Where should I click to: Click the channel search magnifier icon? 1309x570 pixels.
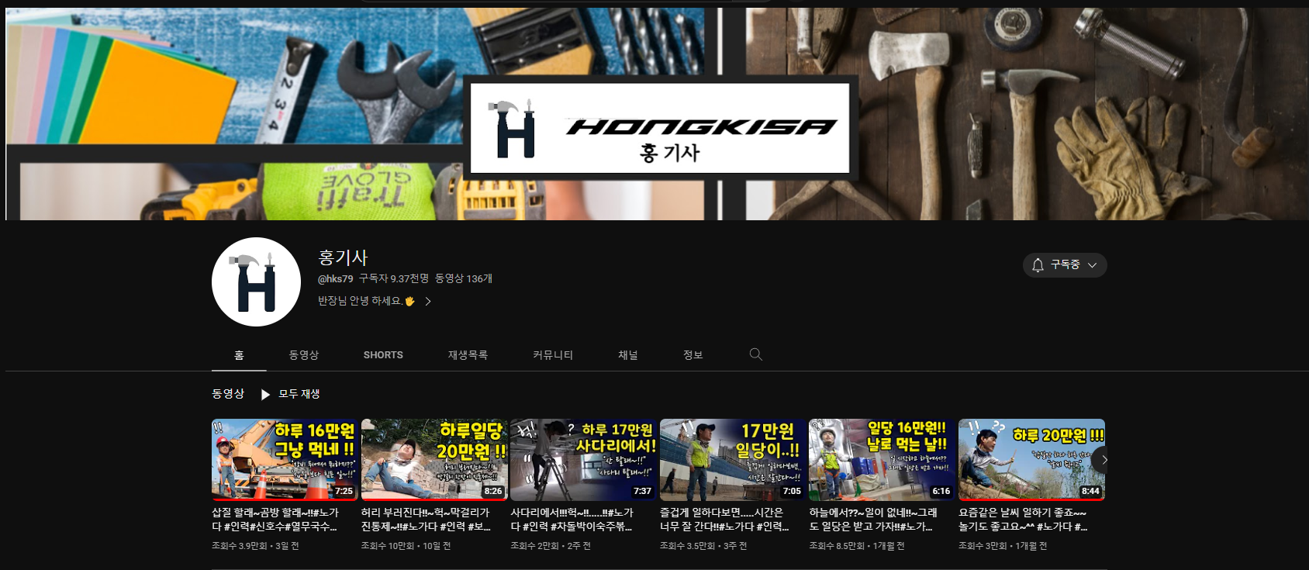[x=755, y=354]
